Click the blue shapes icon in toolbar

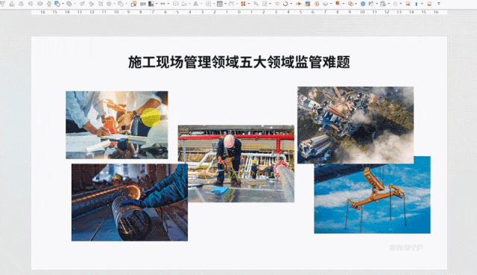(57, 4)
